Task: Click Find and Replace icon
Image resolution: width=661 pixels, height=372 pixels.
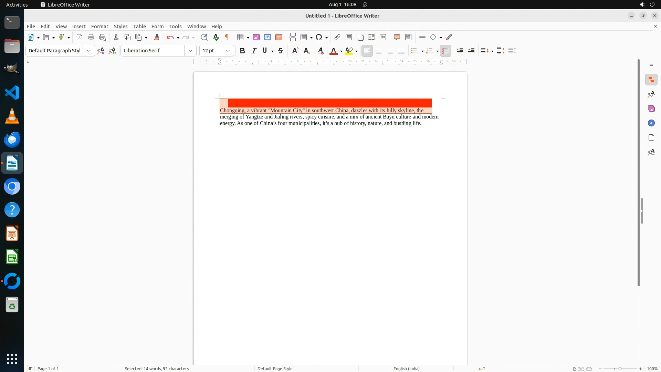Action: tap(204, 37)
